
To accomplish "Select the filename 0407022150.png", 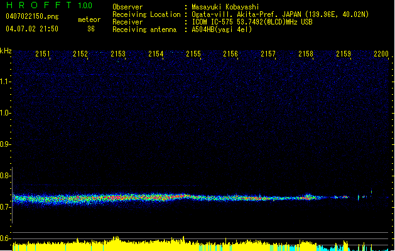I will (x=32, y=16).
